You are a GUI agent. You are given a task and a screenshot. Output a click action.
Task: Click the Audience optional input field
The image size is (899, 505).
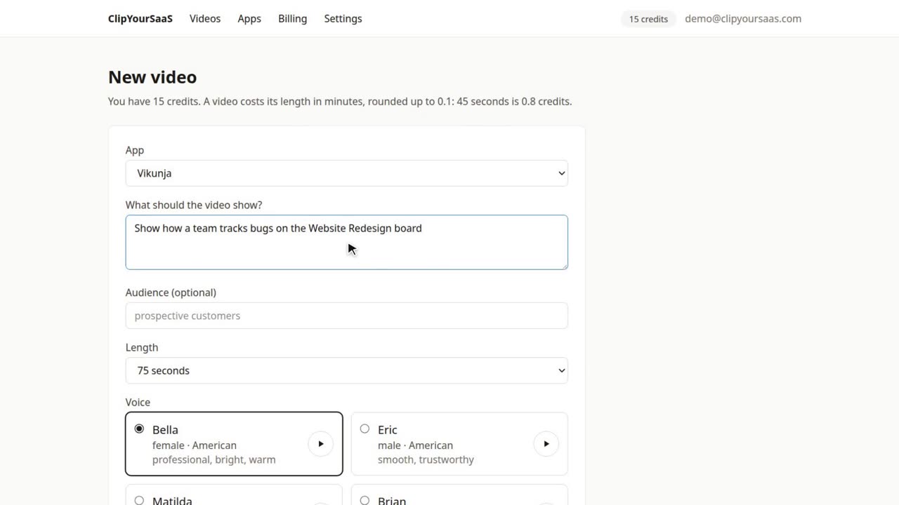pyautogui.click(x=346, y=316)
